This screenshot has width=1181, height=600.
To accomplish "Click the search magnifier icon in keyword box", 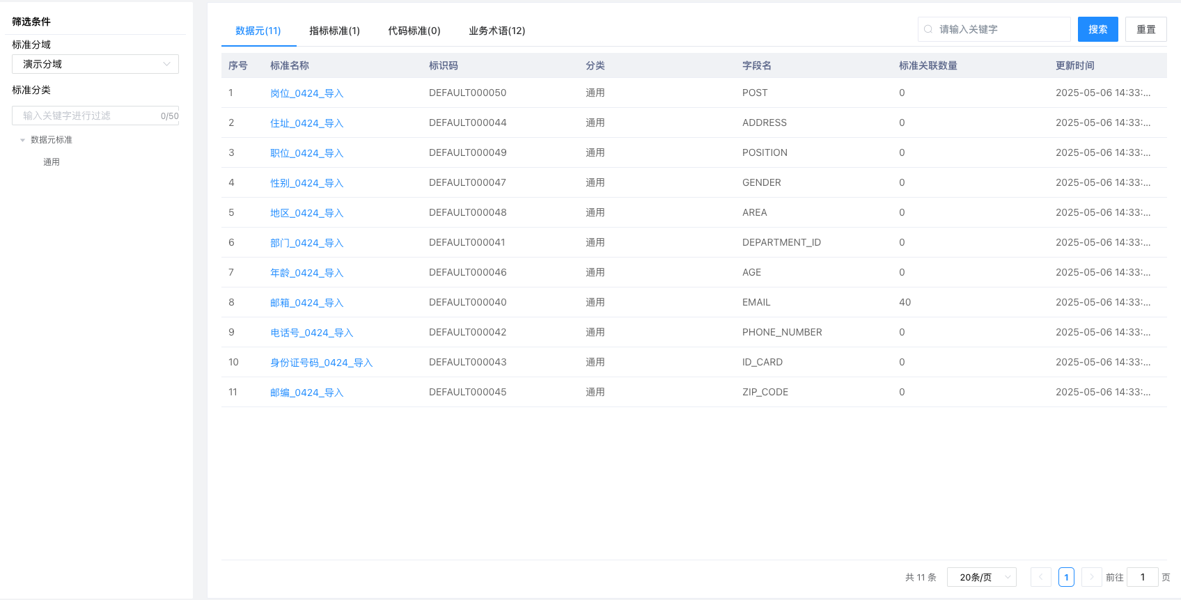I will pos(928,29).
